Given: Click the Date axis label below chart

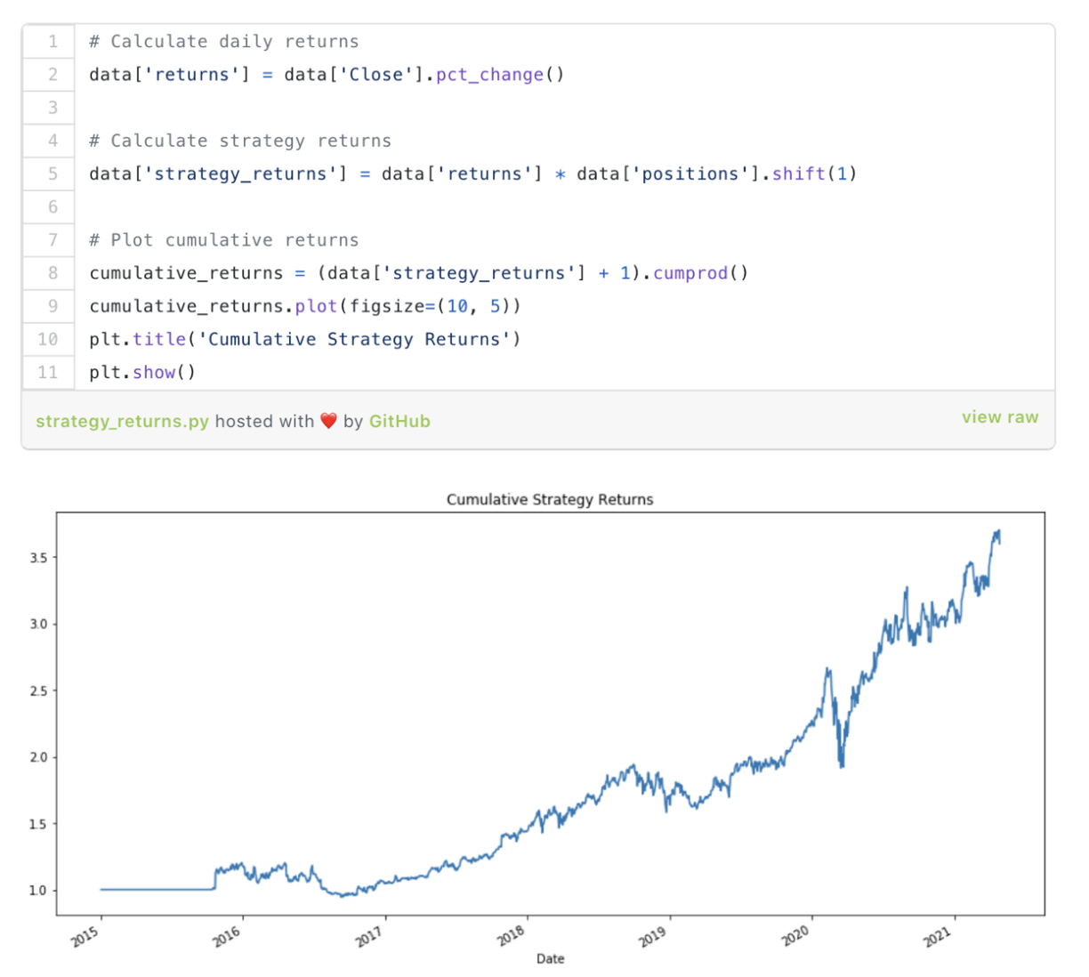Looking at the screenshot, I should pos(550,958).
